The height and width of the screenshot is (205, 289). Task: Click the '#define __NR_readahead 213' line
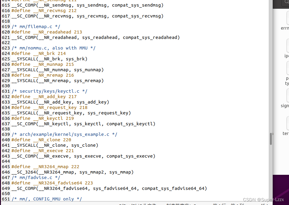click(47, 32)
